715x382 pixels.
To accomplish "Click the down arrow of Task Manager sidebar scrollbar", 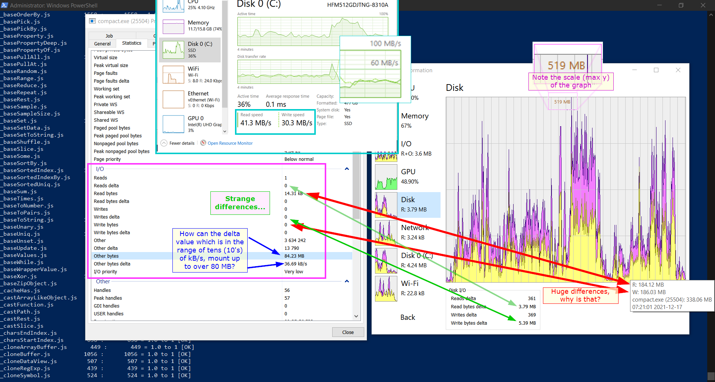I will click(x=225, y=131).
